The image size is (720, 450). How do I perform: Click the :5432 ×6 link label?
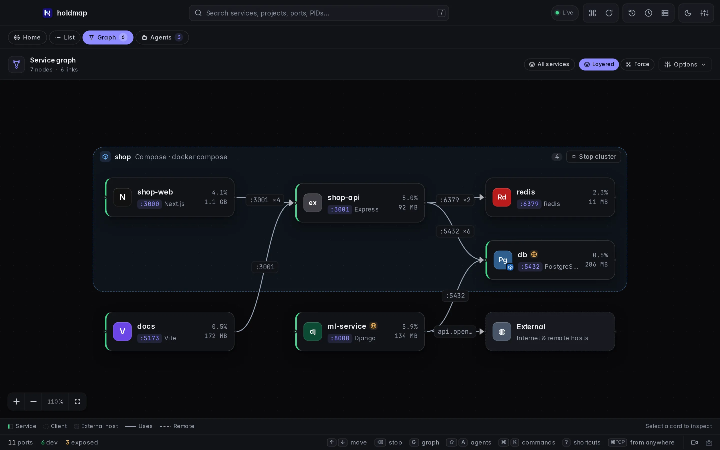tap(455, 231)
